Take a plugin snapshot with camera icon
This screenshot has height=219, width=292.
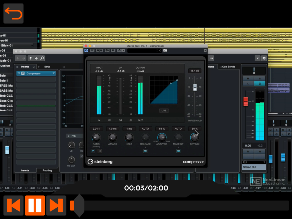[165, 51]
